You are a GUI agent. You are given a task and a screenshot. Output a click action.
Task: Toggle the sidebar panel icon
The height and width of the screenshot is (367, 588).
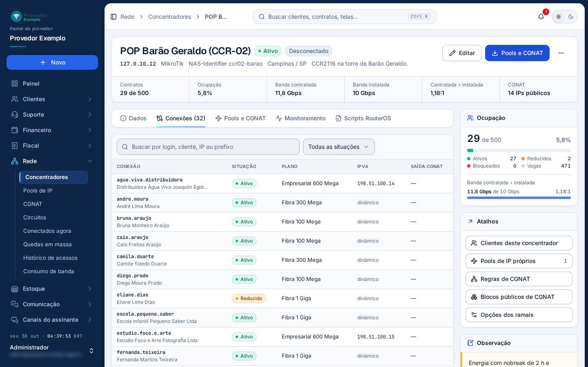point(114,17)
